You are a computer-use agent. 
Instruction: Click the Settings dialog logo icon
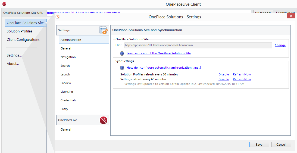tap(58, 17)
